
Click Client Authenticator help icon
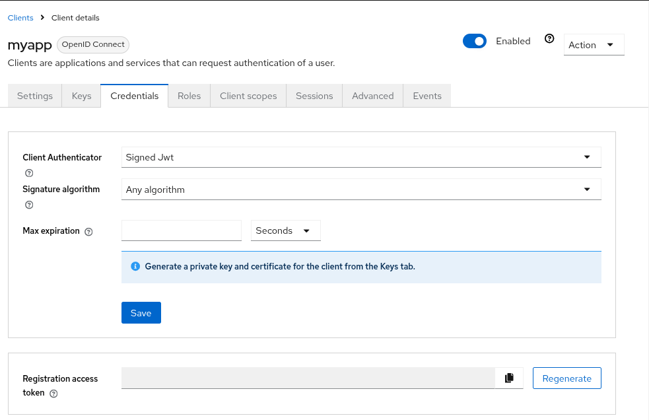click(x=29, y=174)
